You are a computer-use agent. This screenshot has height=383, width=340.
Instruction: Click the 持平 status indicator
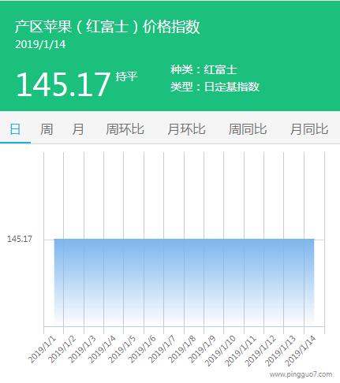click(x=126, y=76)
